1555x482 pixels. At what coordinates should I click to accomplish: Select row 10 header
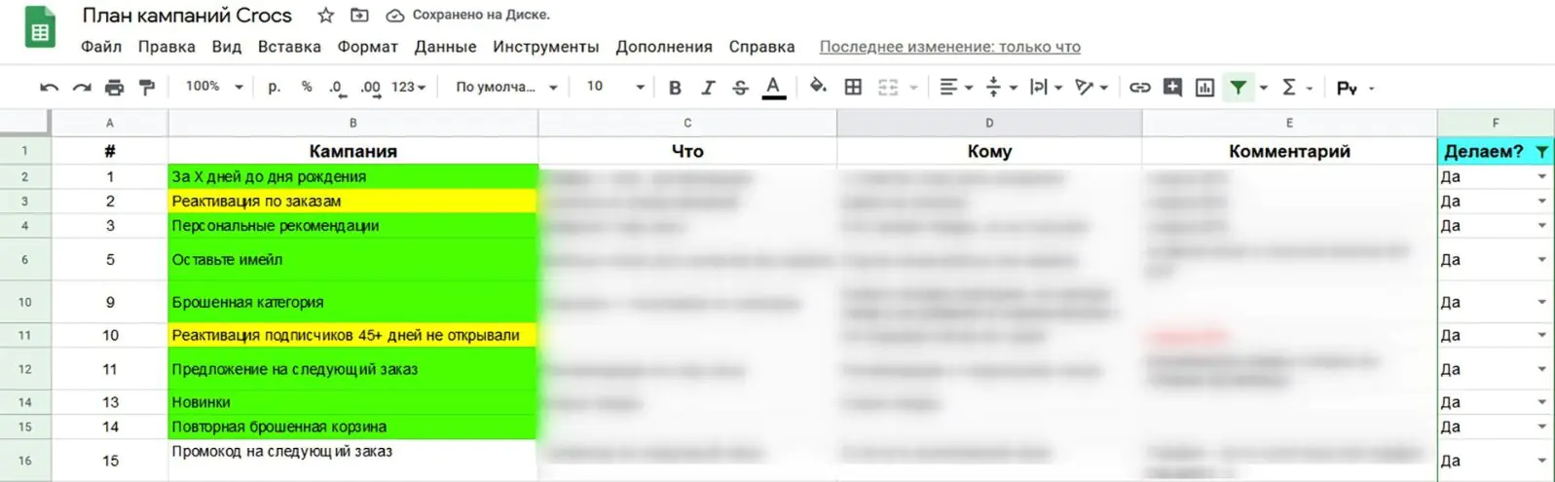point(25,302)
